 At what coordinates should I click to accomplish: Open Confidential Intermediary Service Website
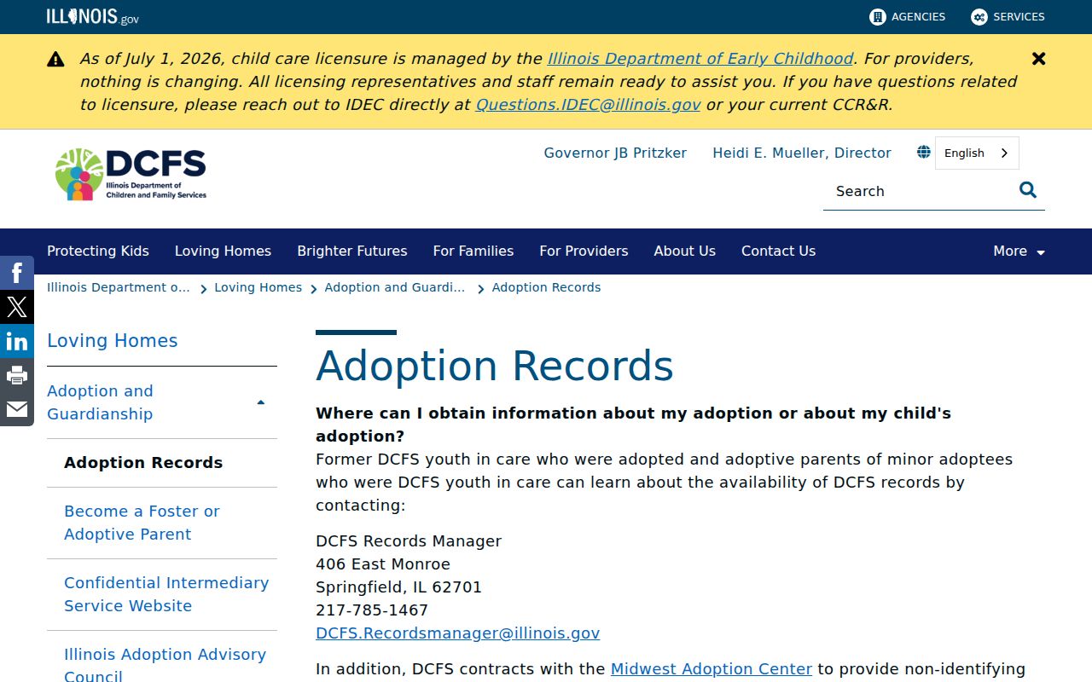(x=166, y=594)
